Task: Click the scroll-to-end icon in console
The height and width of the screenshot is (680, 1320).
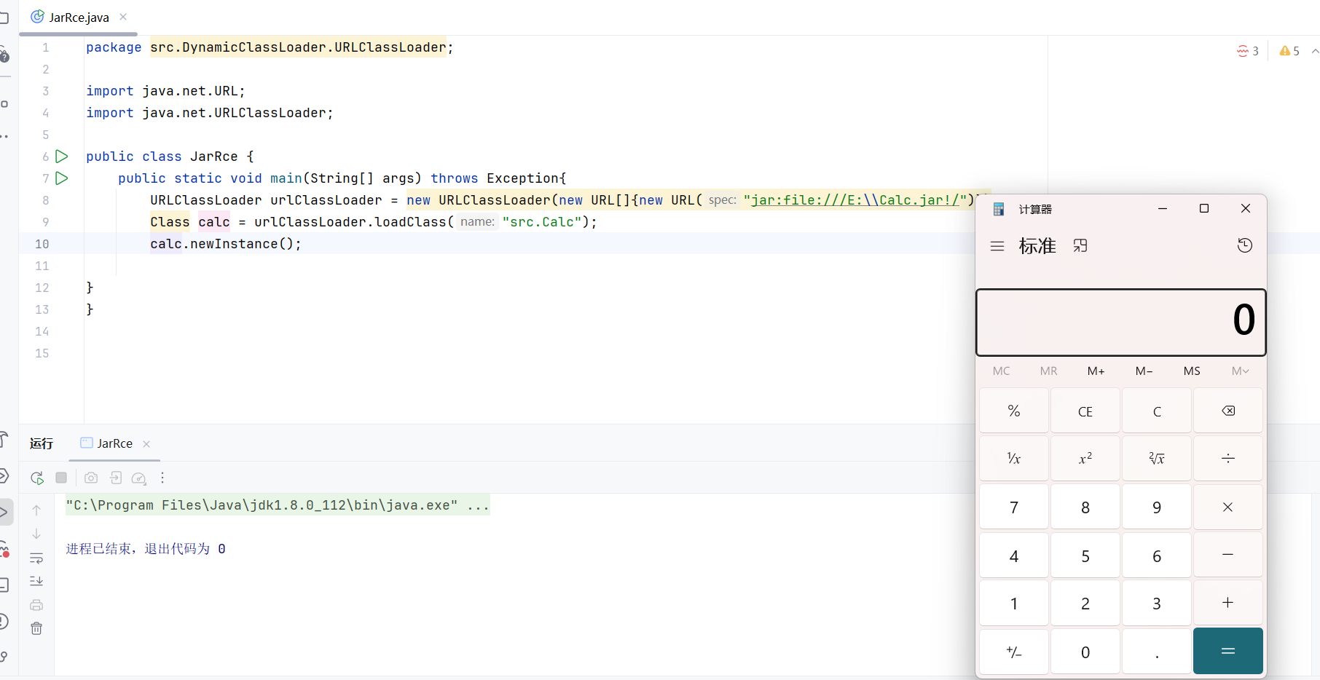Action: pyautogui.click(x=36, y=581)
